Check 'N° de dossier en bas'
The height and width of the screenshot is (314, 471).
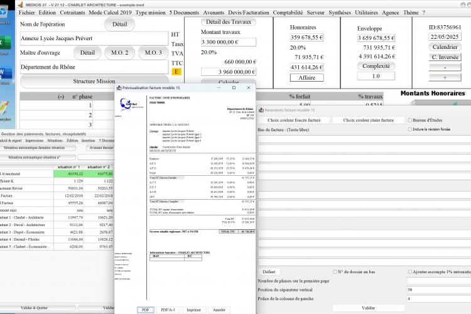coord(335,272)
